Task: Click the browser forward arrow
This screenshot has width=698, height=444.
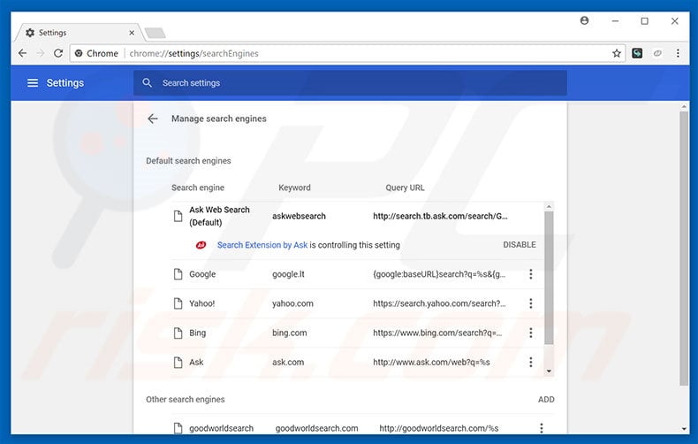Action: point(41,53)
